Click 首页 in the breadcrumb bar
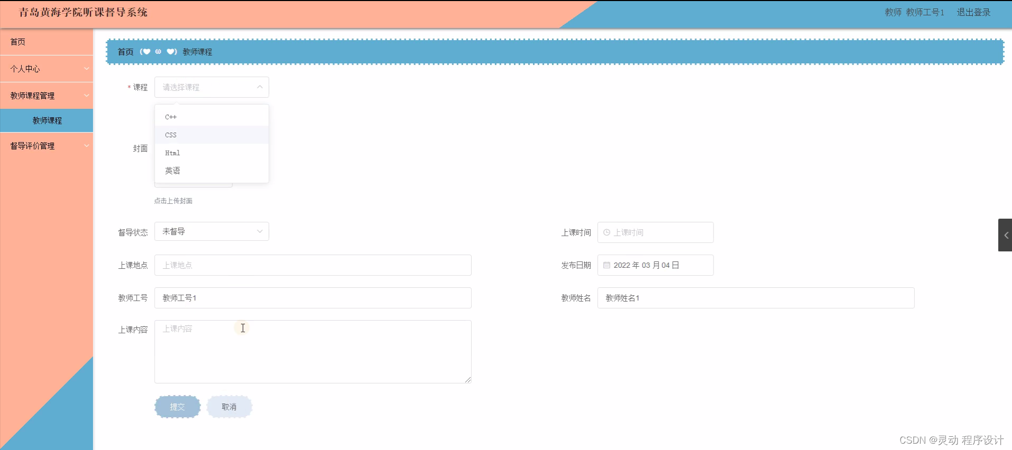The image size is (1012, 450). pos(125,52)
